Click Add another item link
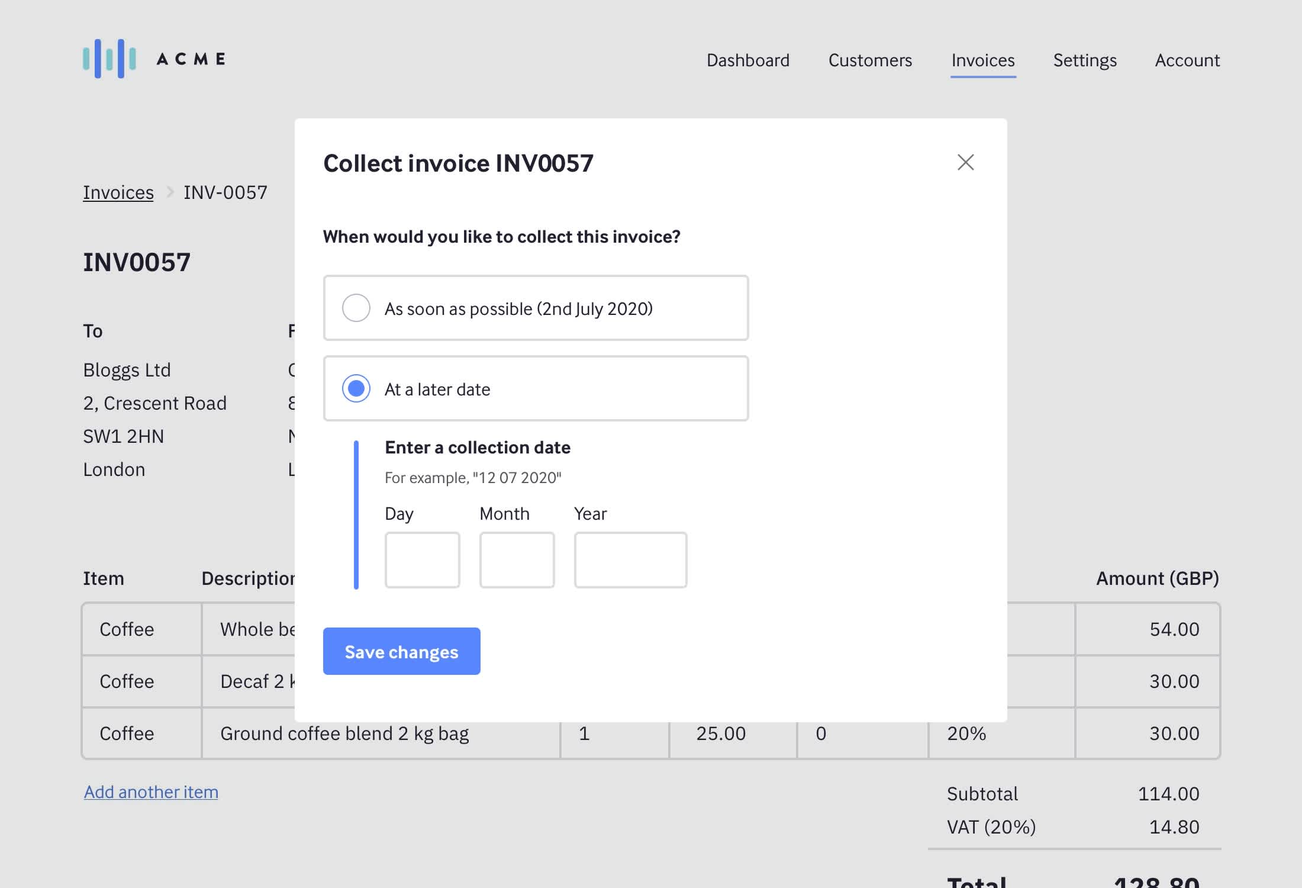 (151, 792)
